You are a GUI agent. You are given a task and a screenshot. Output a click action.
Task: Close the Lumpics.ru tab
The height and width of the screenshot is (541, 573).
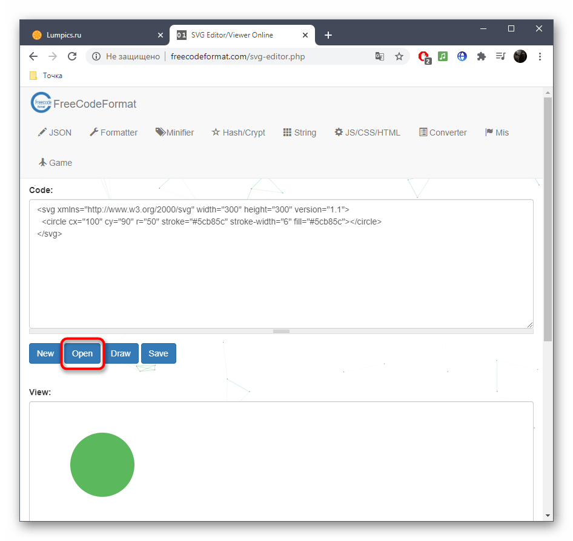click(161, 35)
